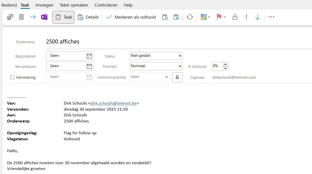Decrease % Voltooid with down arrow
Screen dimensions: 312x174
(226, 68)
